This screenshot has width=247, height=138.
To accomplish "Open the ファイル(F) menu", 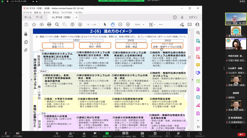I will tap(28, 13).
